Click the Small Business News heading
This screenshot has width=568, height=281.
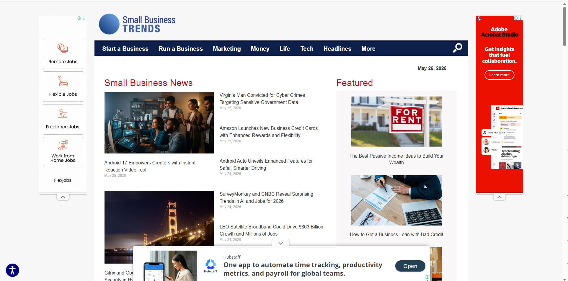click(x=148, y=83)
